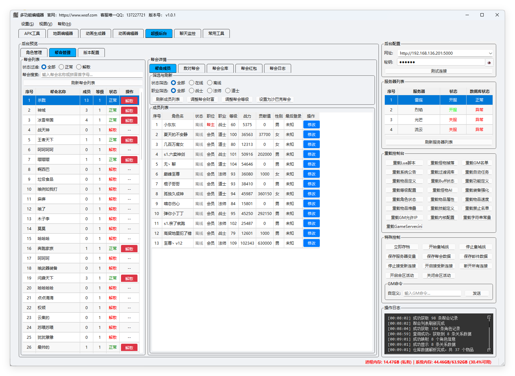The width and height of the screenshot is (515, 376).
Task: Select 解散 radio in guild status filter
Action: [79, 67]
